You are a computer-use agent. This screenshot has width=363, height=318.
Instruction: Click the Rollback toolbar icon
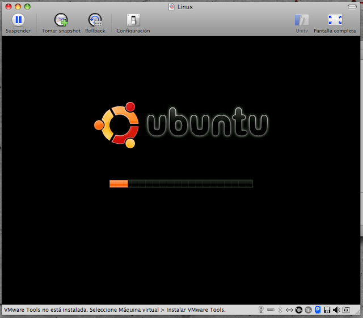[95, 20]
